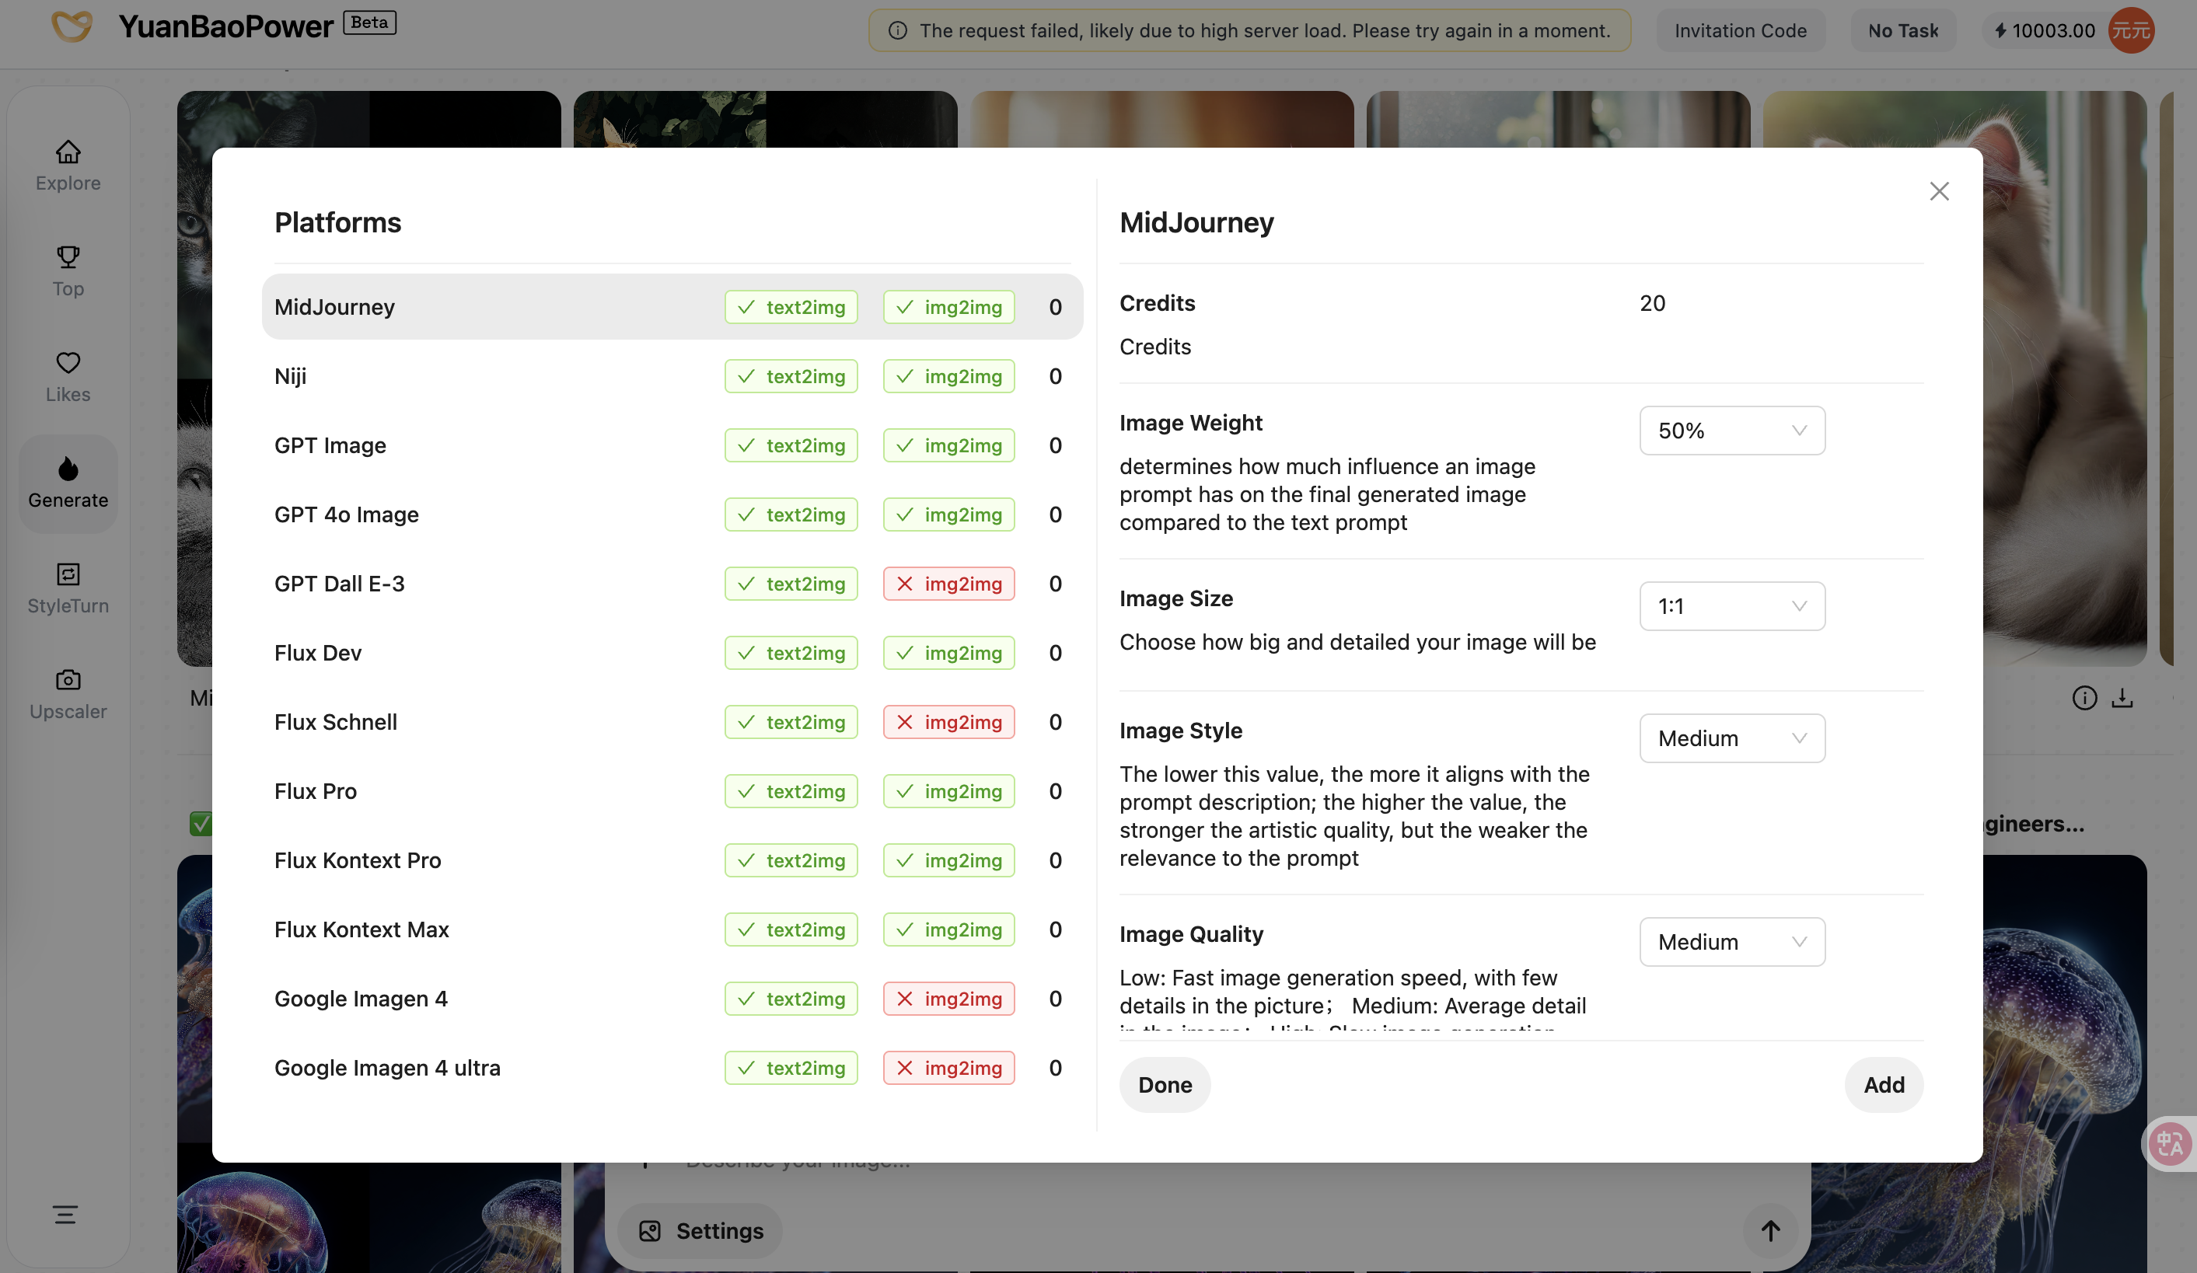Open the Settings button below prompt
Screen dimensions: 2197x1273
[700, 1231]
